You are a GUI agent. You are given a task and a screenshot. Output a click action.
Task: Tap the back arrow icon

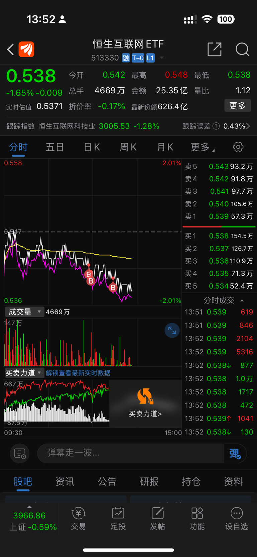pyautogui.click(x=10, y=50)
